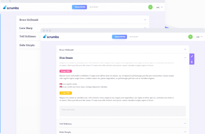Open the Blockers tab in back window
Image resolution: width=205 pixels, height=134 pixels.
(x=94, y=7)
